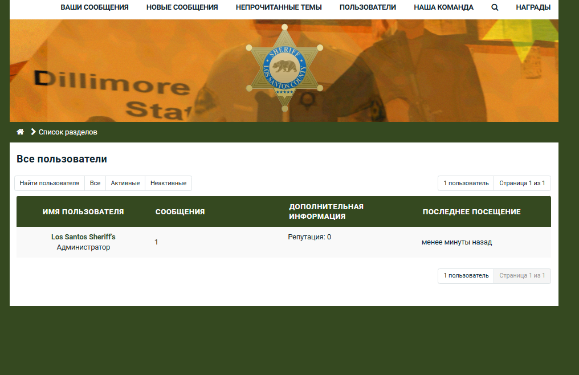Sort by Сообщения column header

[x=180, y=211]
